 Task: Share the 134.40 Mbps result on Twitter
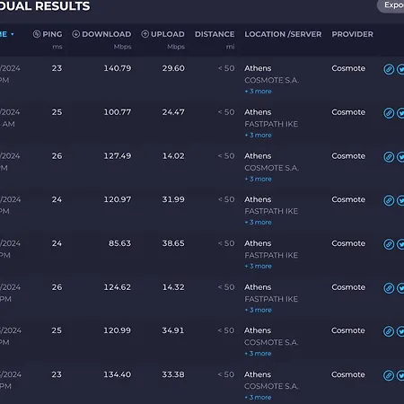pyautogui.click(x=400, y=375)
